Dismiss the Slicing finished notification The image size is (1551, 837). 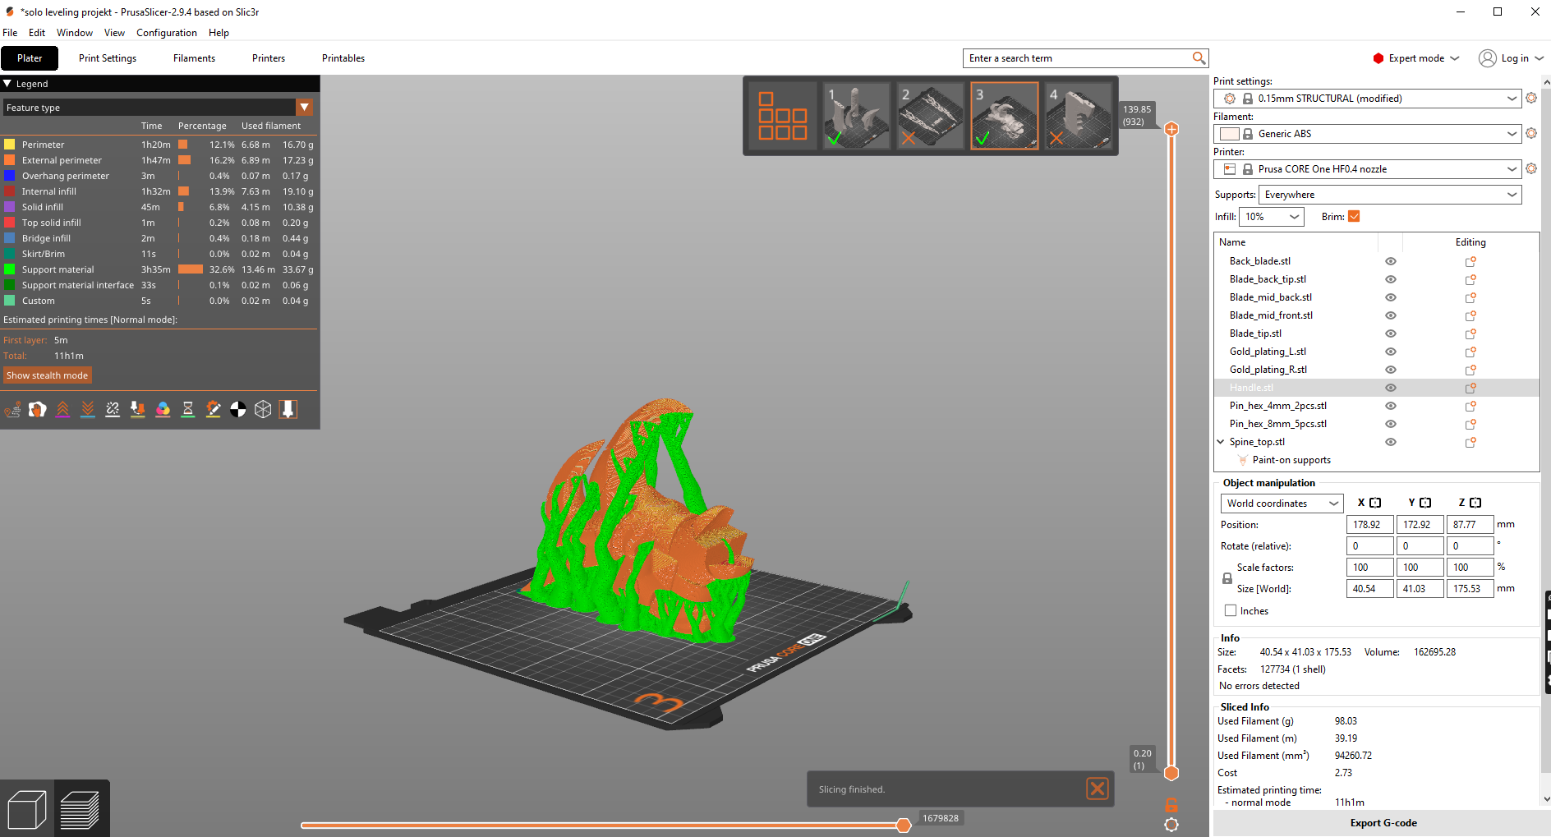coord(1098,789)
